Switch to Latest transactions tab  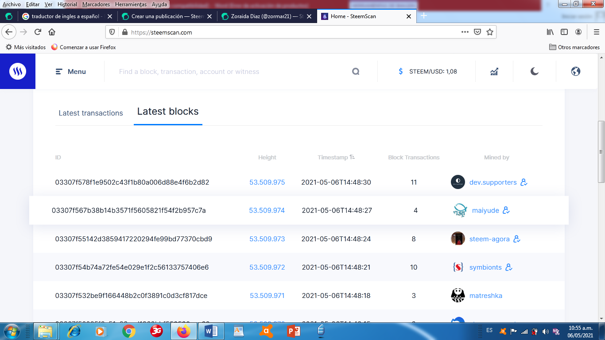(x=91, y=113)
